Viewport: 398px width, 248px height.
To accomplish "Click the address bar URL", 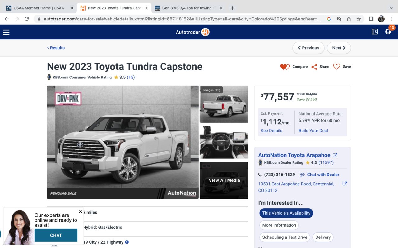I will pyautogui.click(x=183, y=19).
